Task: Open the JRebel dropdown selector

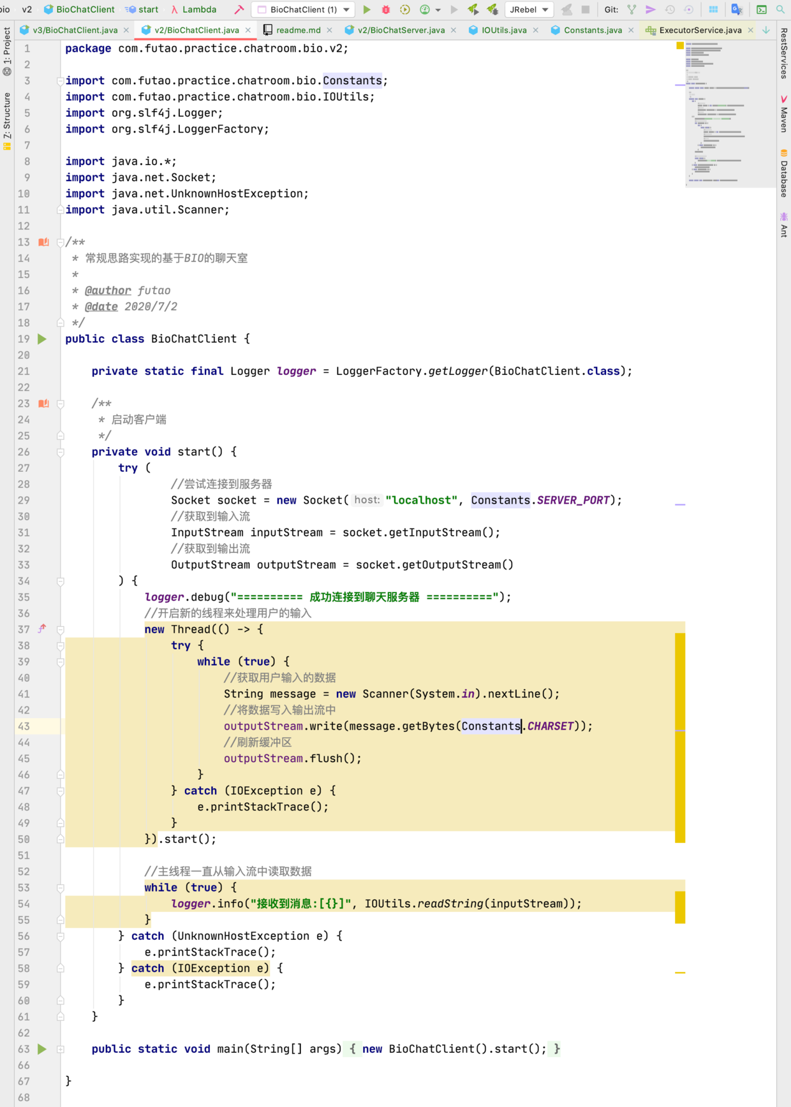Action: (529, 10)
